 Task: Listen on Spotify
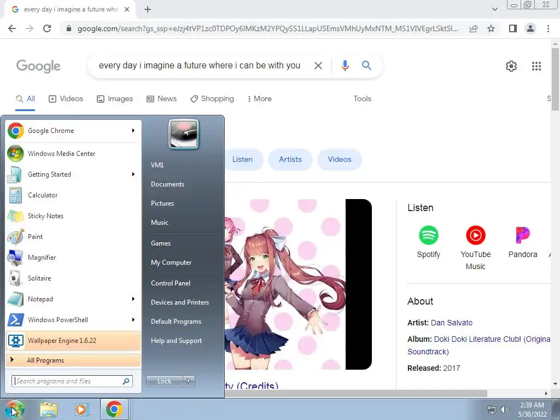(x=429, y=242)
